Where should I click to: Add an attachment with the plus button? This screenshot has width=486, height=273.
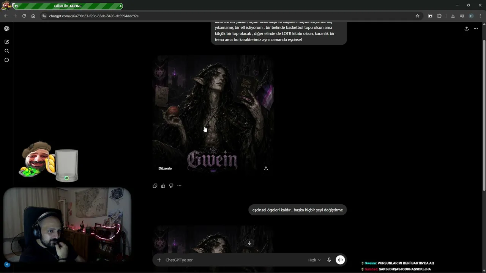click(x=159, y=260)
